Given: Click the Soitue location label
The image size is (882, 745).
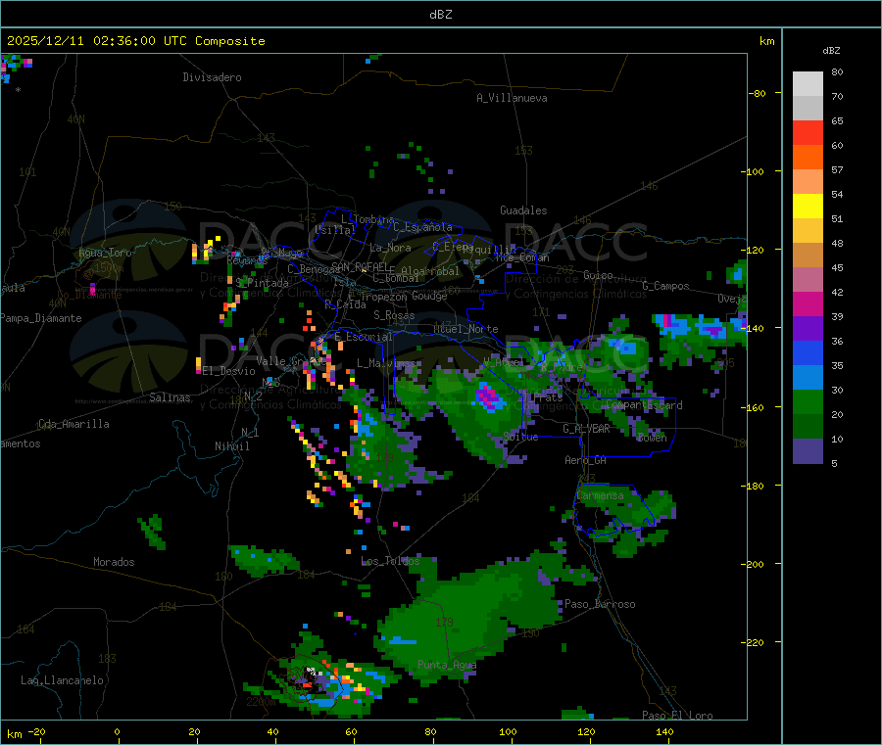Looking at the screenshot, I should (x=521, y=437).
